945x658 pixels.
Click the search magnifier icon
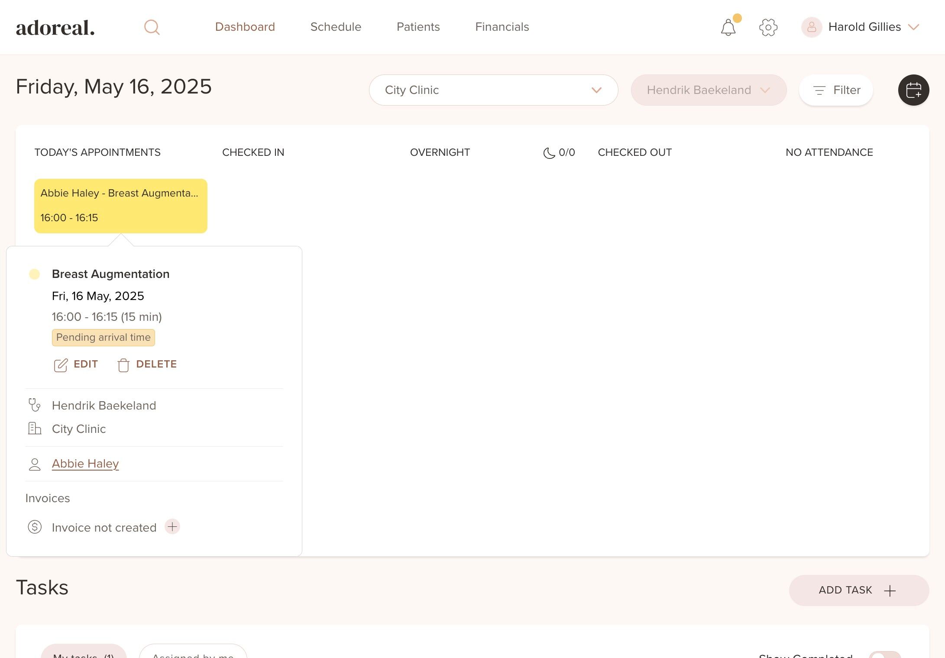coord(152,27)
